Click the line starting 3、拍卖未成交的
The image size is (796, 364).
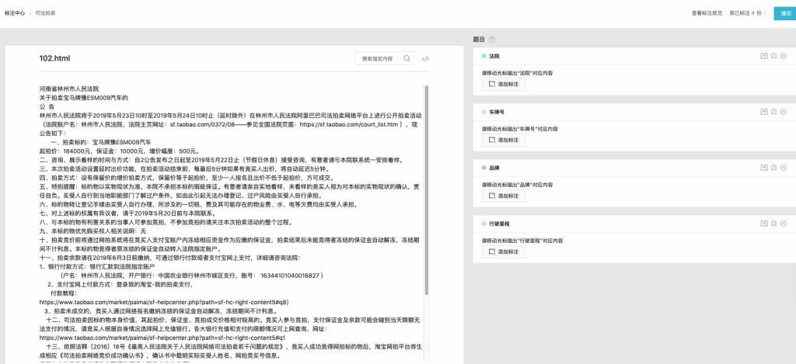click(161, 311)
